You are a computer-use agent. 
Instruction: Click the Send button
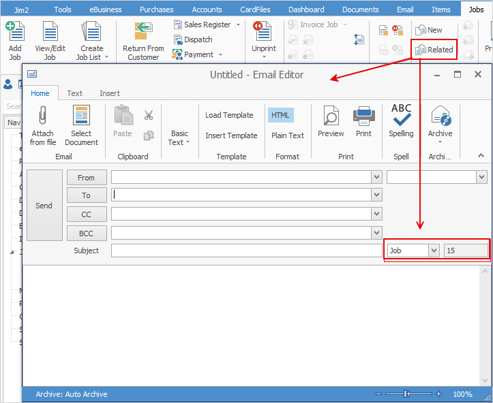[x=44, y=206]
